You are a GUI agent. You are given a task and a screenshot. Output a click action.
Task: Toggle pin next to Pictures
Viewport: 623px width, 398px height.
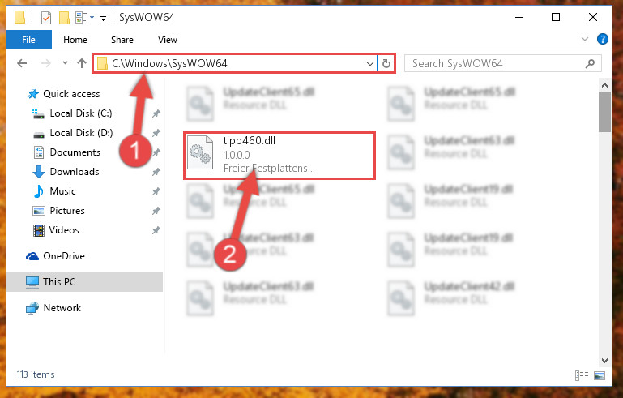(156, 211)
